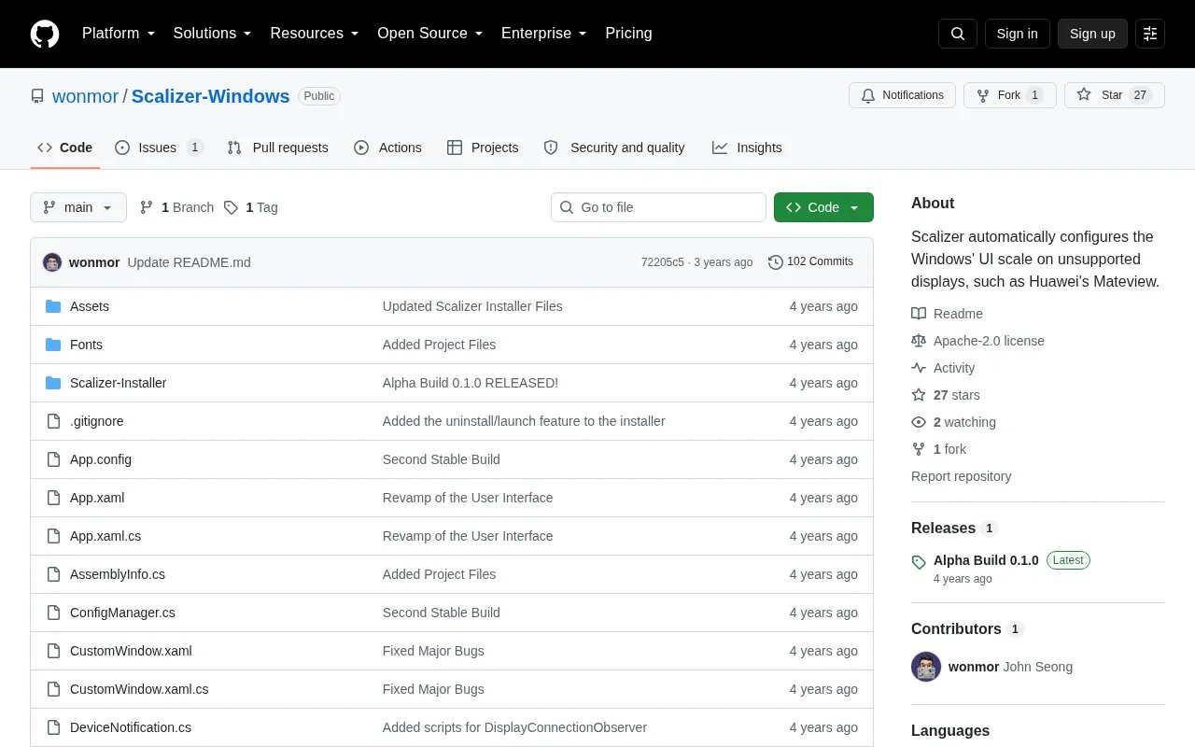The height and width of the screenshot is (747, 1195).
Task: Open the main branch selector
Action: (78, 207)
